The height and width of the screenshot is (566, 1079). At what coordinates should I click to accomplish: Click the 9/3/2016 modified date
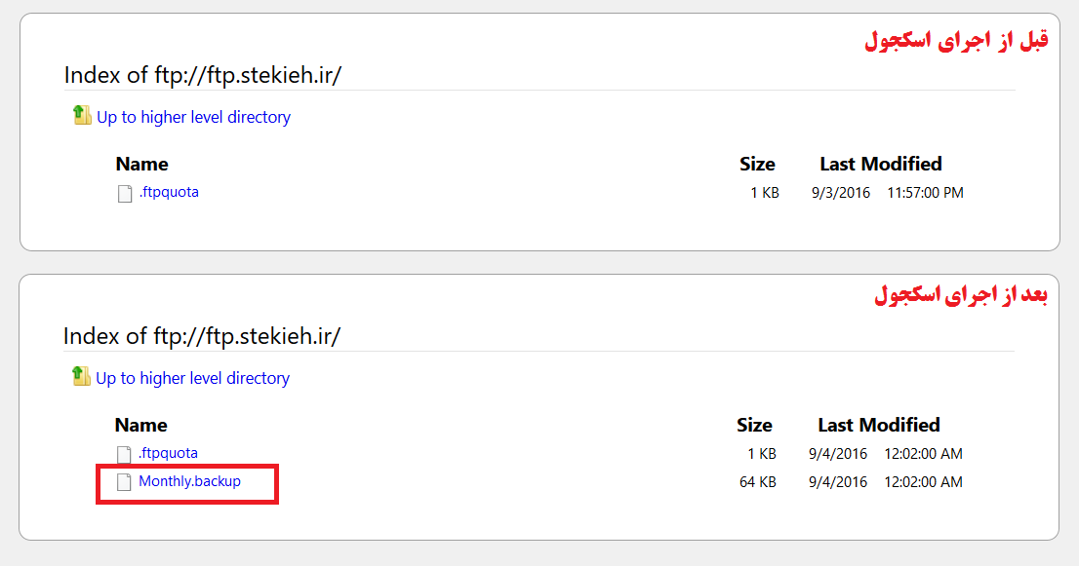(x=841, y=193)
